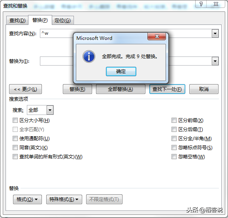Switch to the 定位(G) tab
Viewport: 228px width, 218px height.
63,21
